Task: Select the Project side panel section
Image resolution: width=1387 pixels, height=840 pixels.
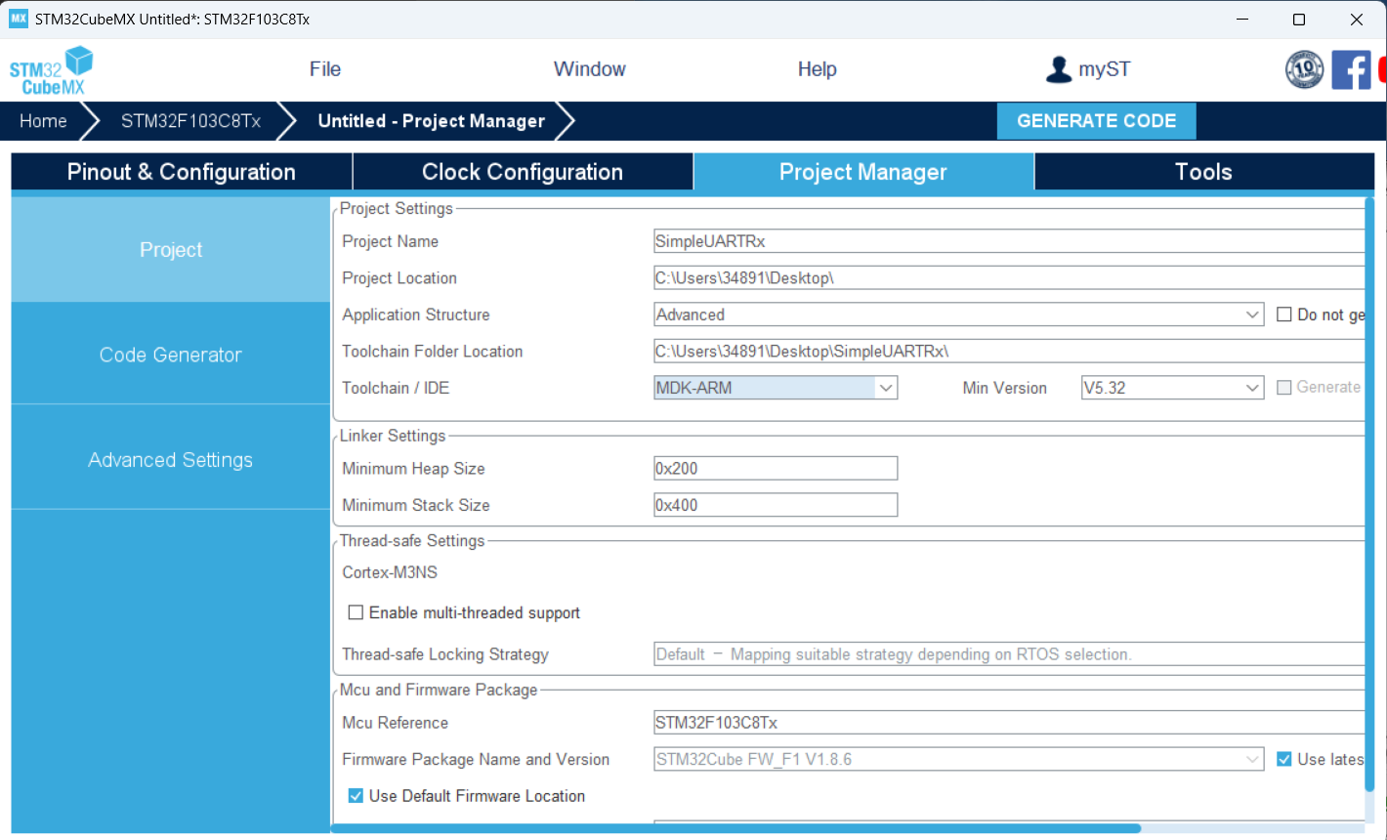Action: click(x=171, y=250)
